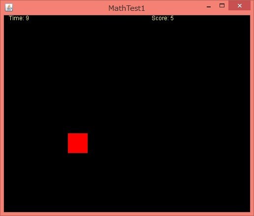
Task: Maximize the MathTest1 window
Action: (222, 5)
